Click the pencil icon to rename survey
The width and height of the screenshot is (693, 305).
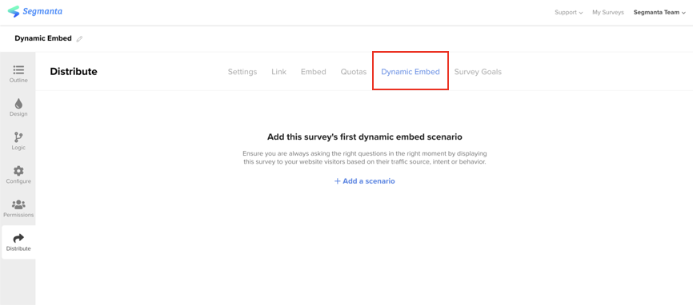tap(79, 39)
